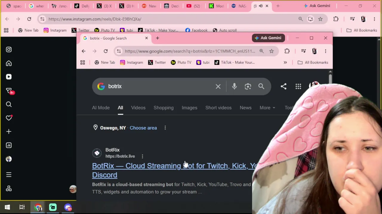This screenshot has height=214, width=382.
Task: Open the Instagram profile avatar in the sidebar
Action: pyautogui.click(x=9, y=159)
